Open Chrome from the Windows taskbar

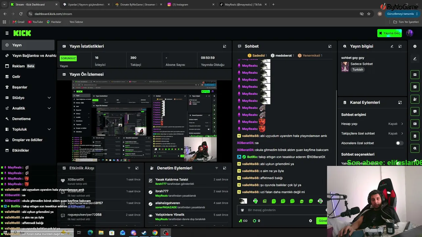click(155, 233)
